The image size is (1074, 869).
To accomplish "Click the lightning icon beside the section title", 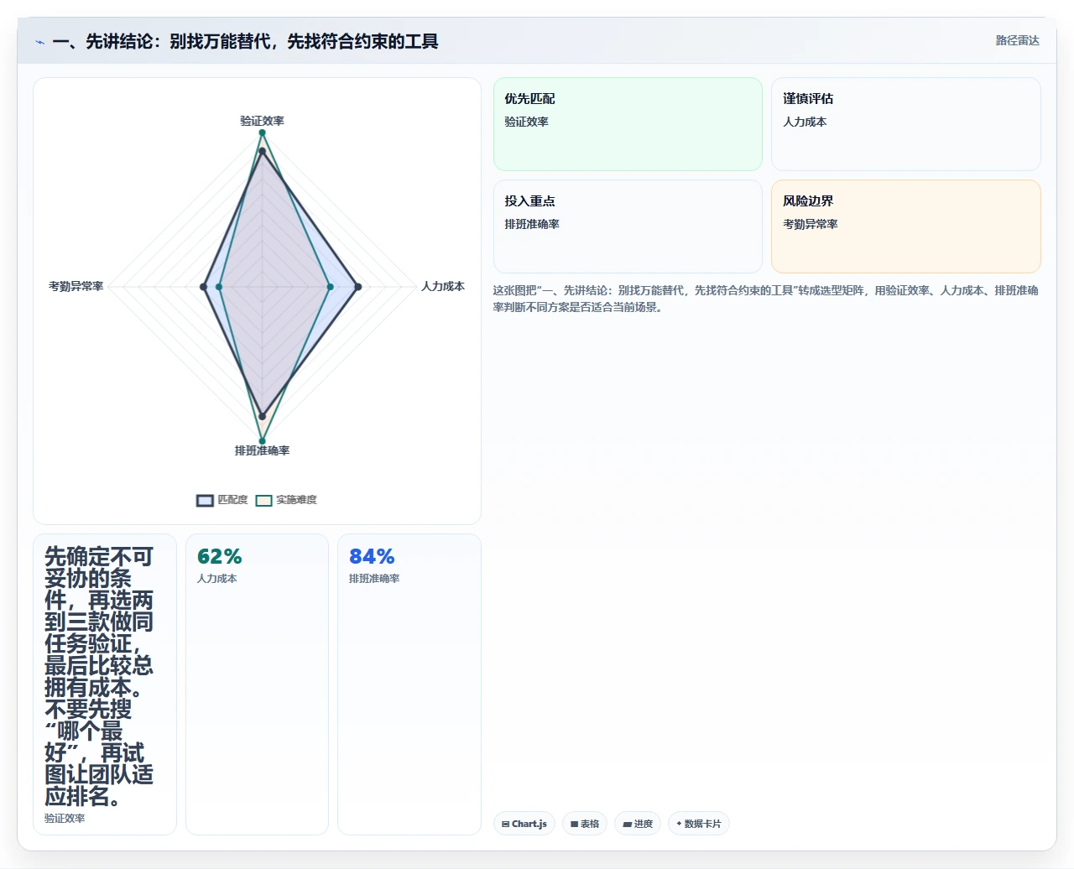I will coord(39,42).
